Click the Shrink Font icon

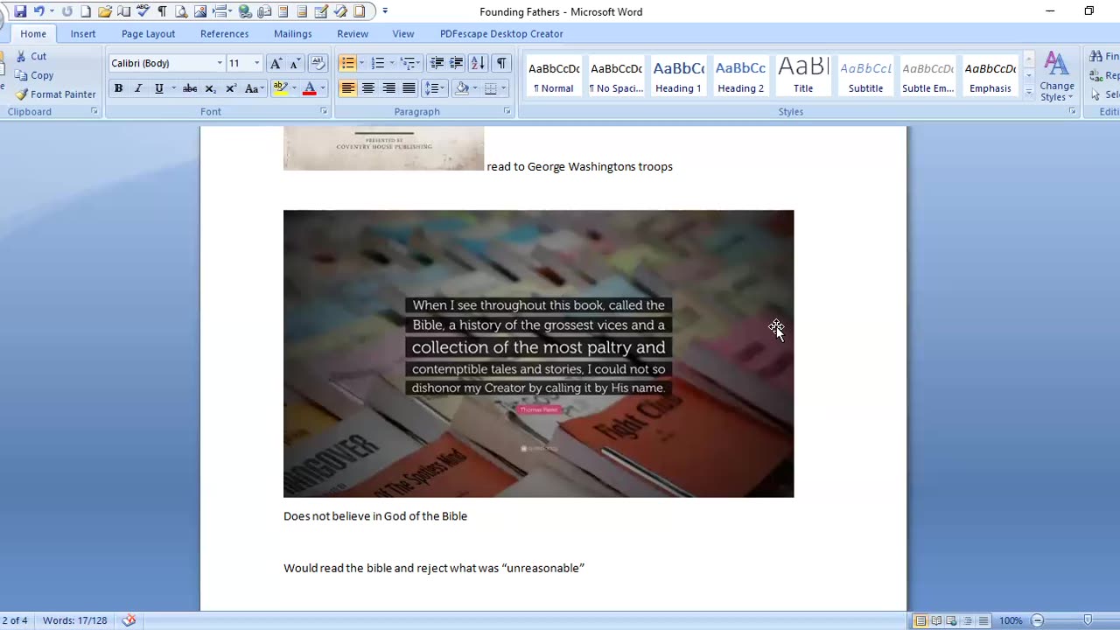(295, 63)
